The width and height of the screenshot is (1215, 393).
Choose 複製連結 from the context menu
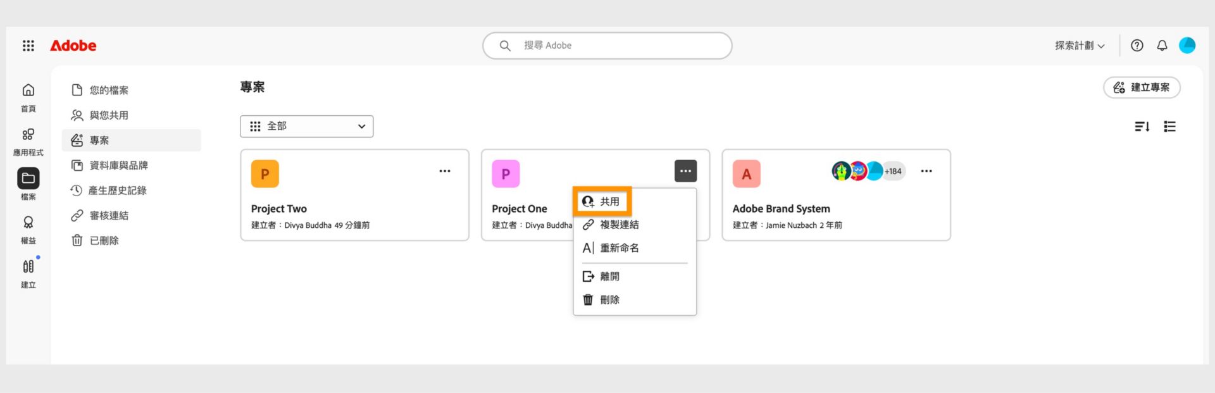coord(635,225)
